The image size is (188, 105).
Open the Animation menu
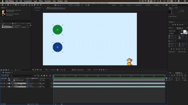coord(48,1)
